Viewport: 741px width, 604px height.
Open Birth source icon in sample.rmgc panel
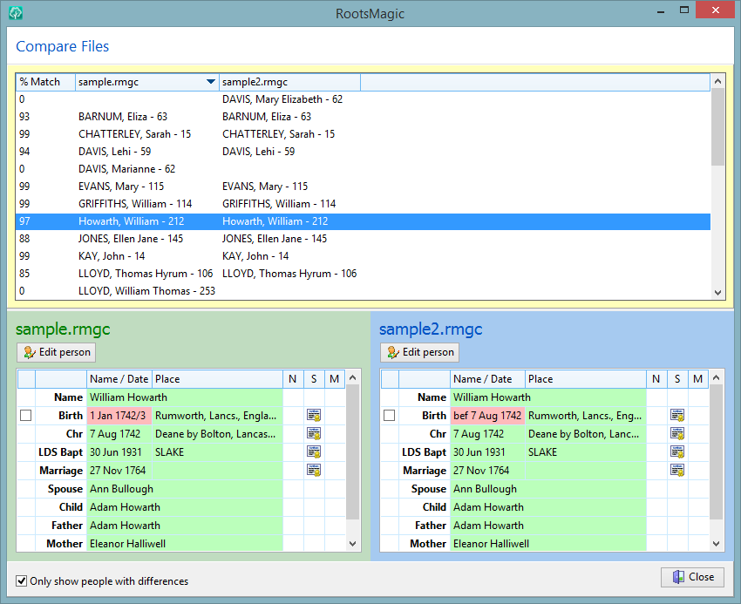(314, 416)
